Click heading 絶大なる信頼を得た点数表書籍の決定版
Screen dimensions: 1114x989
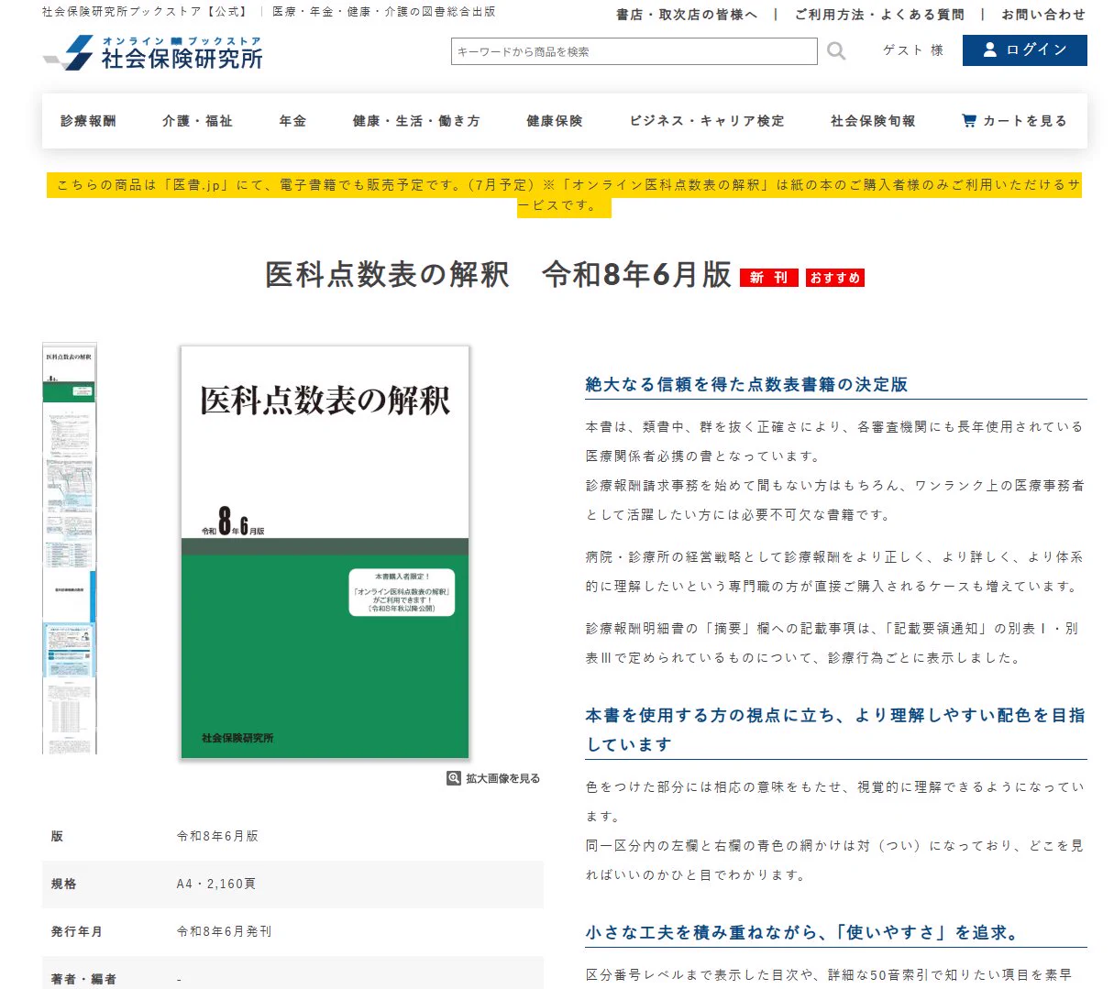(746, 385)
